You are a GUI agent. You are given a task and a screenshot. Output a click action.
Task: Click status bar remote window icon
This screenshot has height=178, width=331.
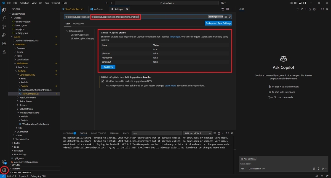[x=3, y=176]
